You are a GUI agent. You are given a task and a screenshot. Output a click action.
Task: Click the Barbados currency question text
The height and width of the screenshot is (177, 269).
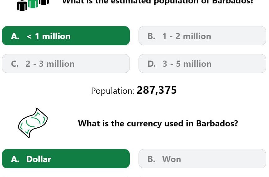click(x=158, y=123)
